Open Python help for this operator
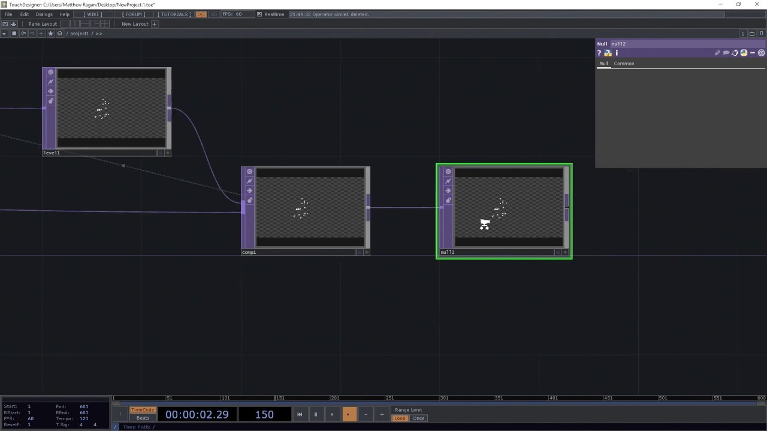Screen dimensions: 767x431 [608, 53]
